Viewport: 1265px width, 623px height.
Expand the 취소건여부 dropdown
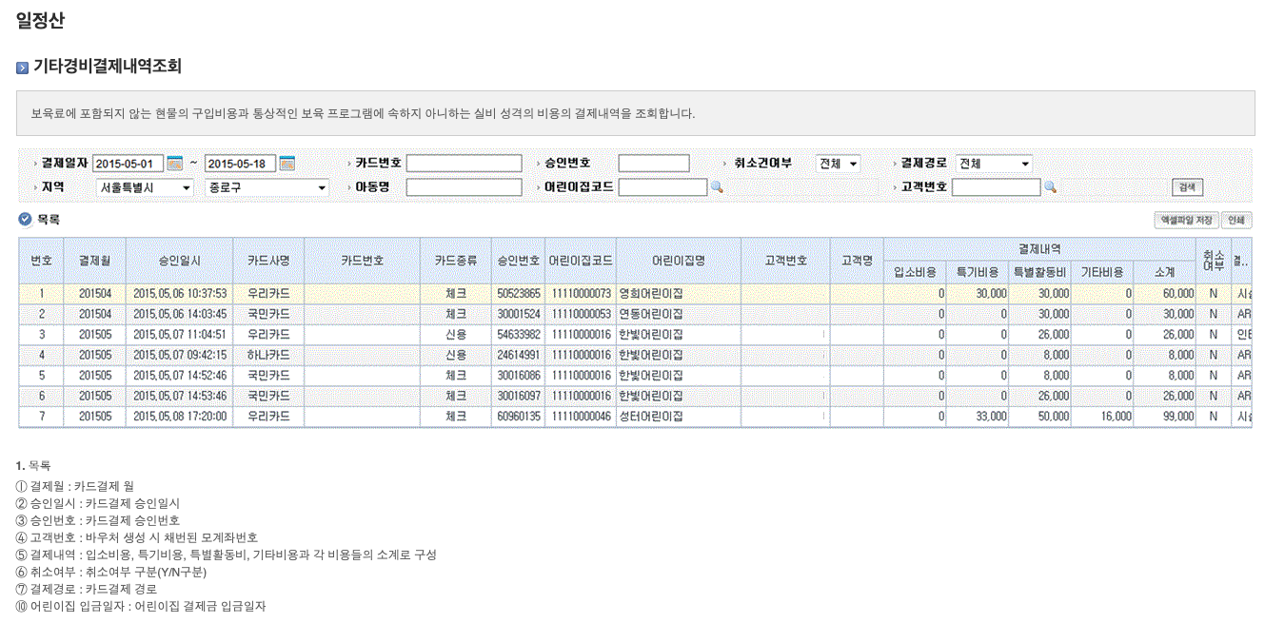(839, 164)
